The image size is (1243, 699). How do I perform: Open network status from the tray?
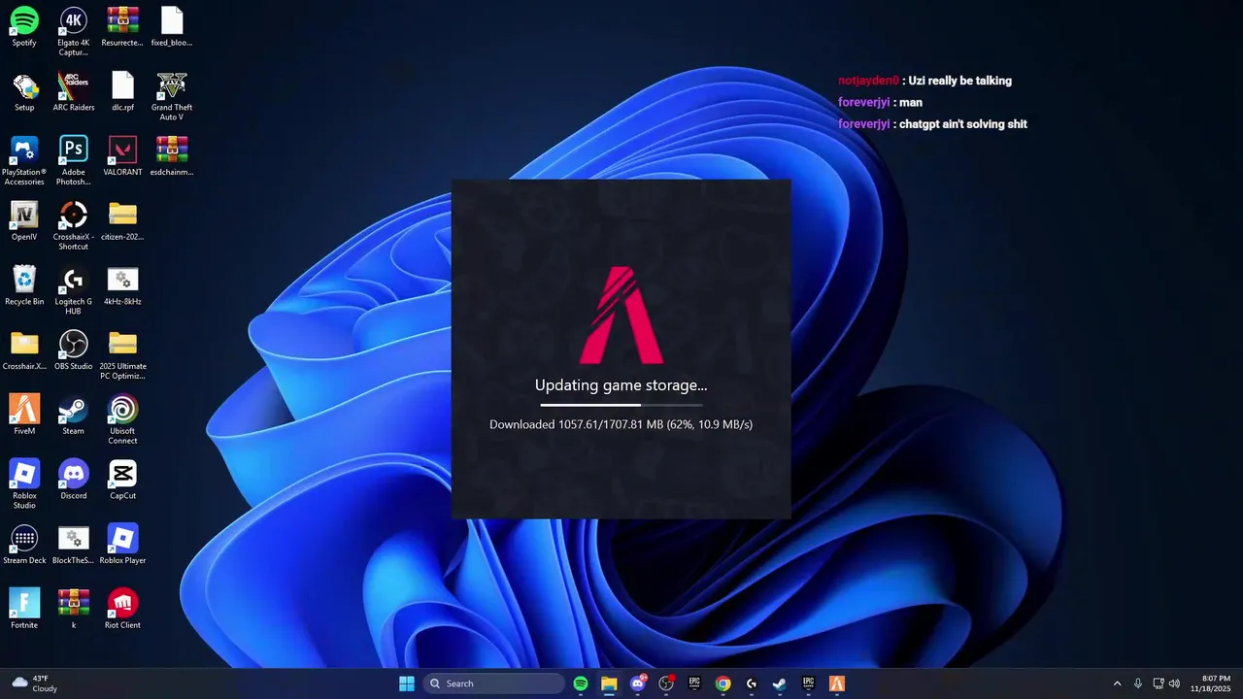(x=1159, y=683)
